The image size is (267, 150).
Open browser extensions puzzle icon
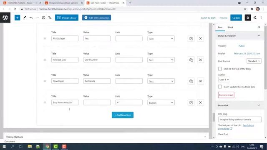click(x=252, y=9)
